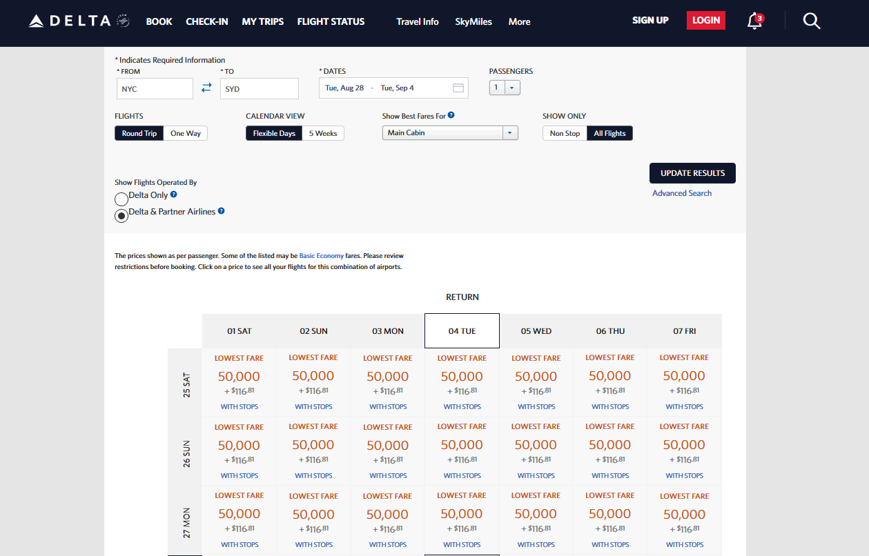Select the Delta Only radio button
Screen dimensions: 869x556
pos(121,199)
